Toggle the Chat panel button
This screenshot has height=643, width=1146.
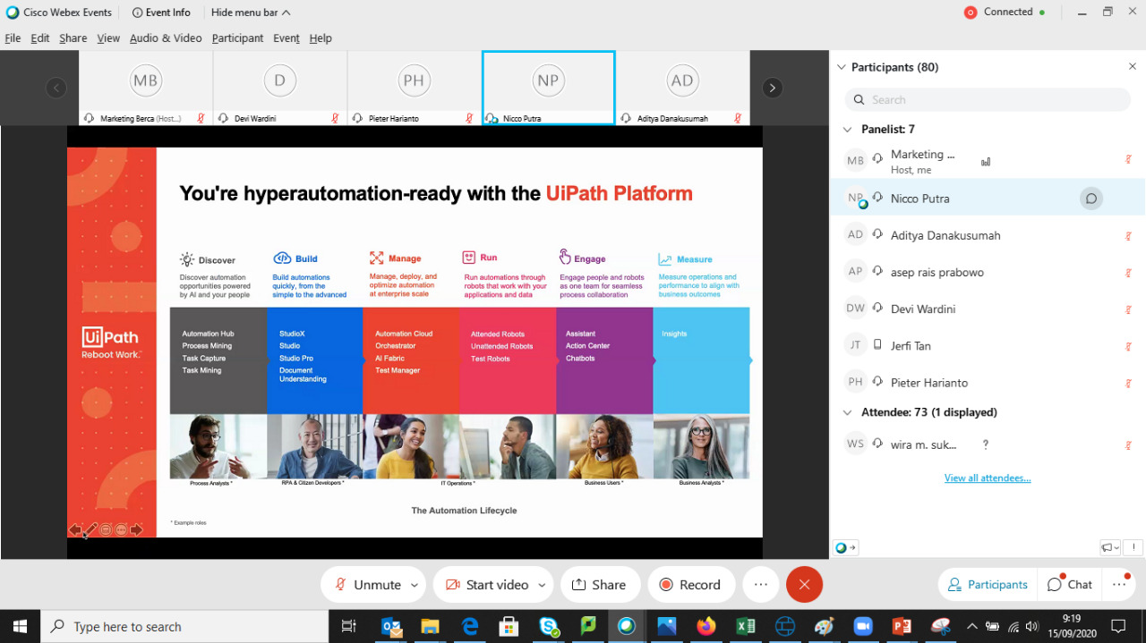pyautogui.click(x=1070, y=585)
